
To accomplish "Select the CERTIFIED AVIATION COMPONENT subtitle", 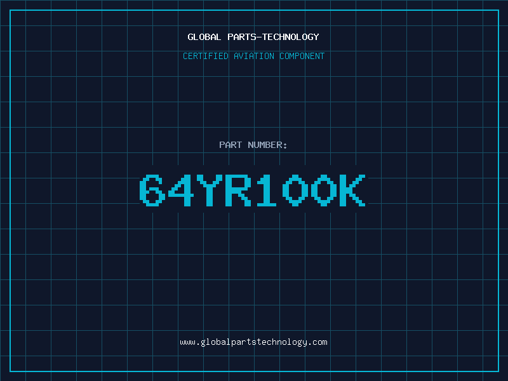I will (253, 56).
